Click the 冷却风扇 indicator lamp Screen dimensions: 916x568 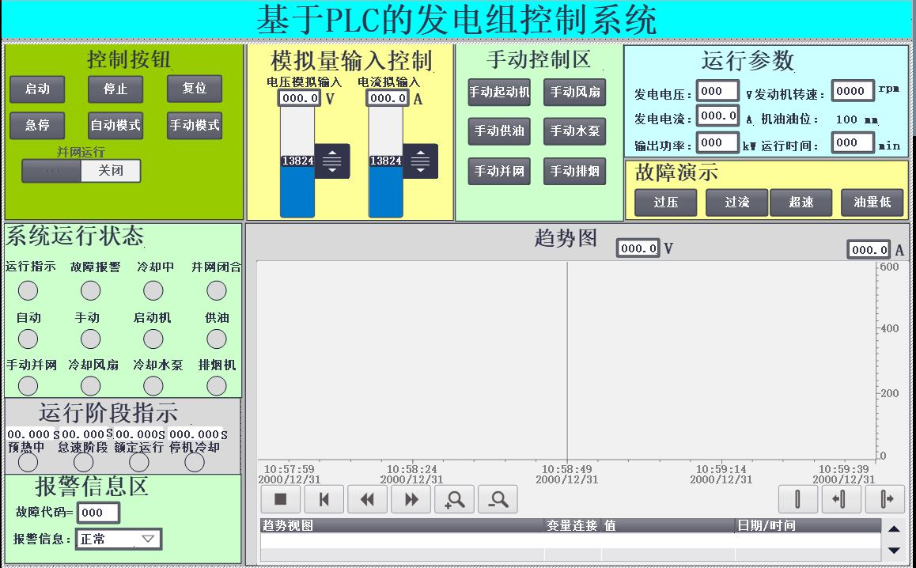90,386
